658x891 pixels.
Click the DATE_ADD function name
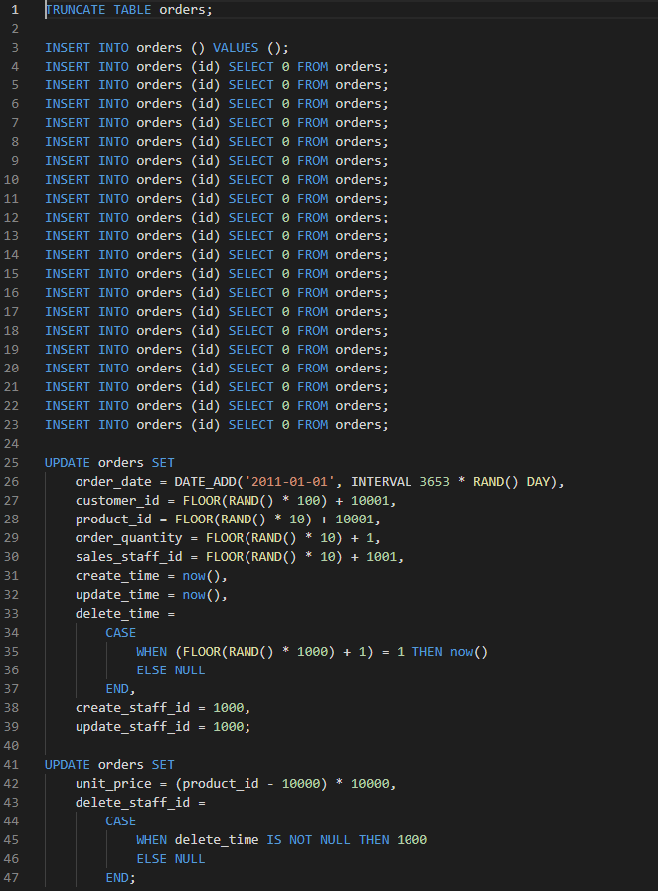click(205, 482)
